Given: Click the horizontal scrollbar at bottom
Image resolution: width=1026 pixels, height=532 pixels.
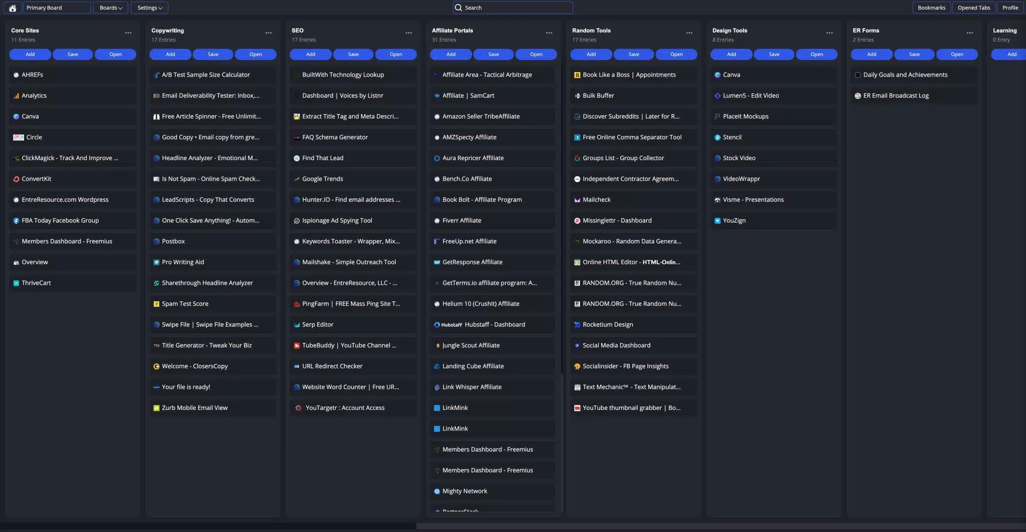Looking at the screenshot, I should coord(720,526).
